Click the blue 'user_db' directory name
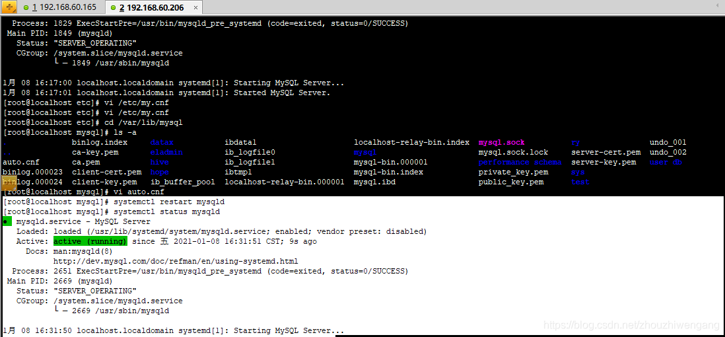The width and height of the screenshot is (725, 337). click(x=666, y=162)
